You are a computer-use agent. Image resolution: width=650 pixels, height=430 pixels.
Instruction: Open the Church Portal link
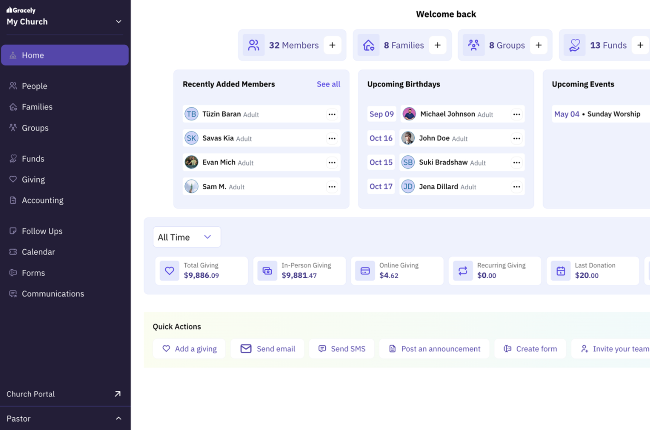(30, 394)
